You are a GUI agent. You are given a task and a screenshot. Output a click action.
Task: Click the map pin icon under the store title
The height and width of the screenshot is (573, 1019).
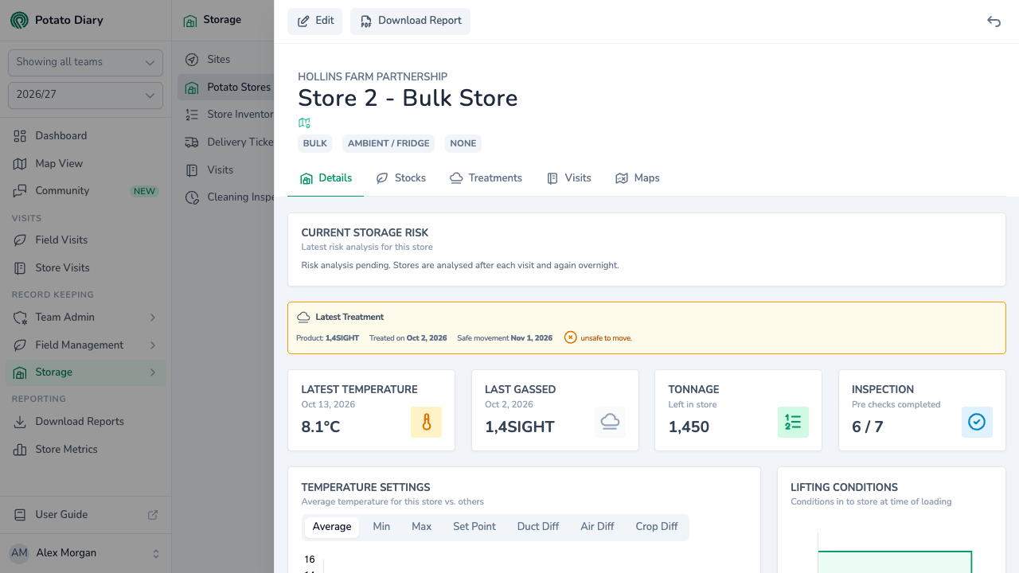[x=304, y=123]
